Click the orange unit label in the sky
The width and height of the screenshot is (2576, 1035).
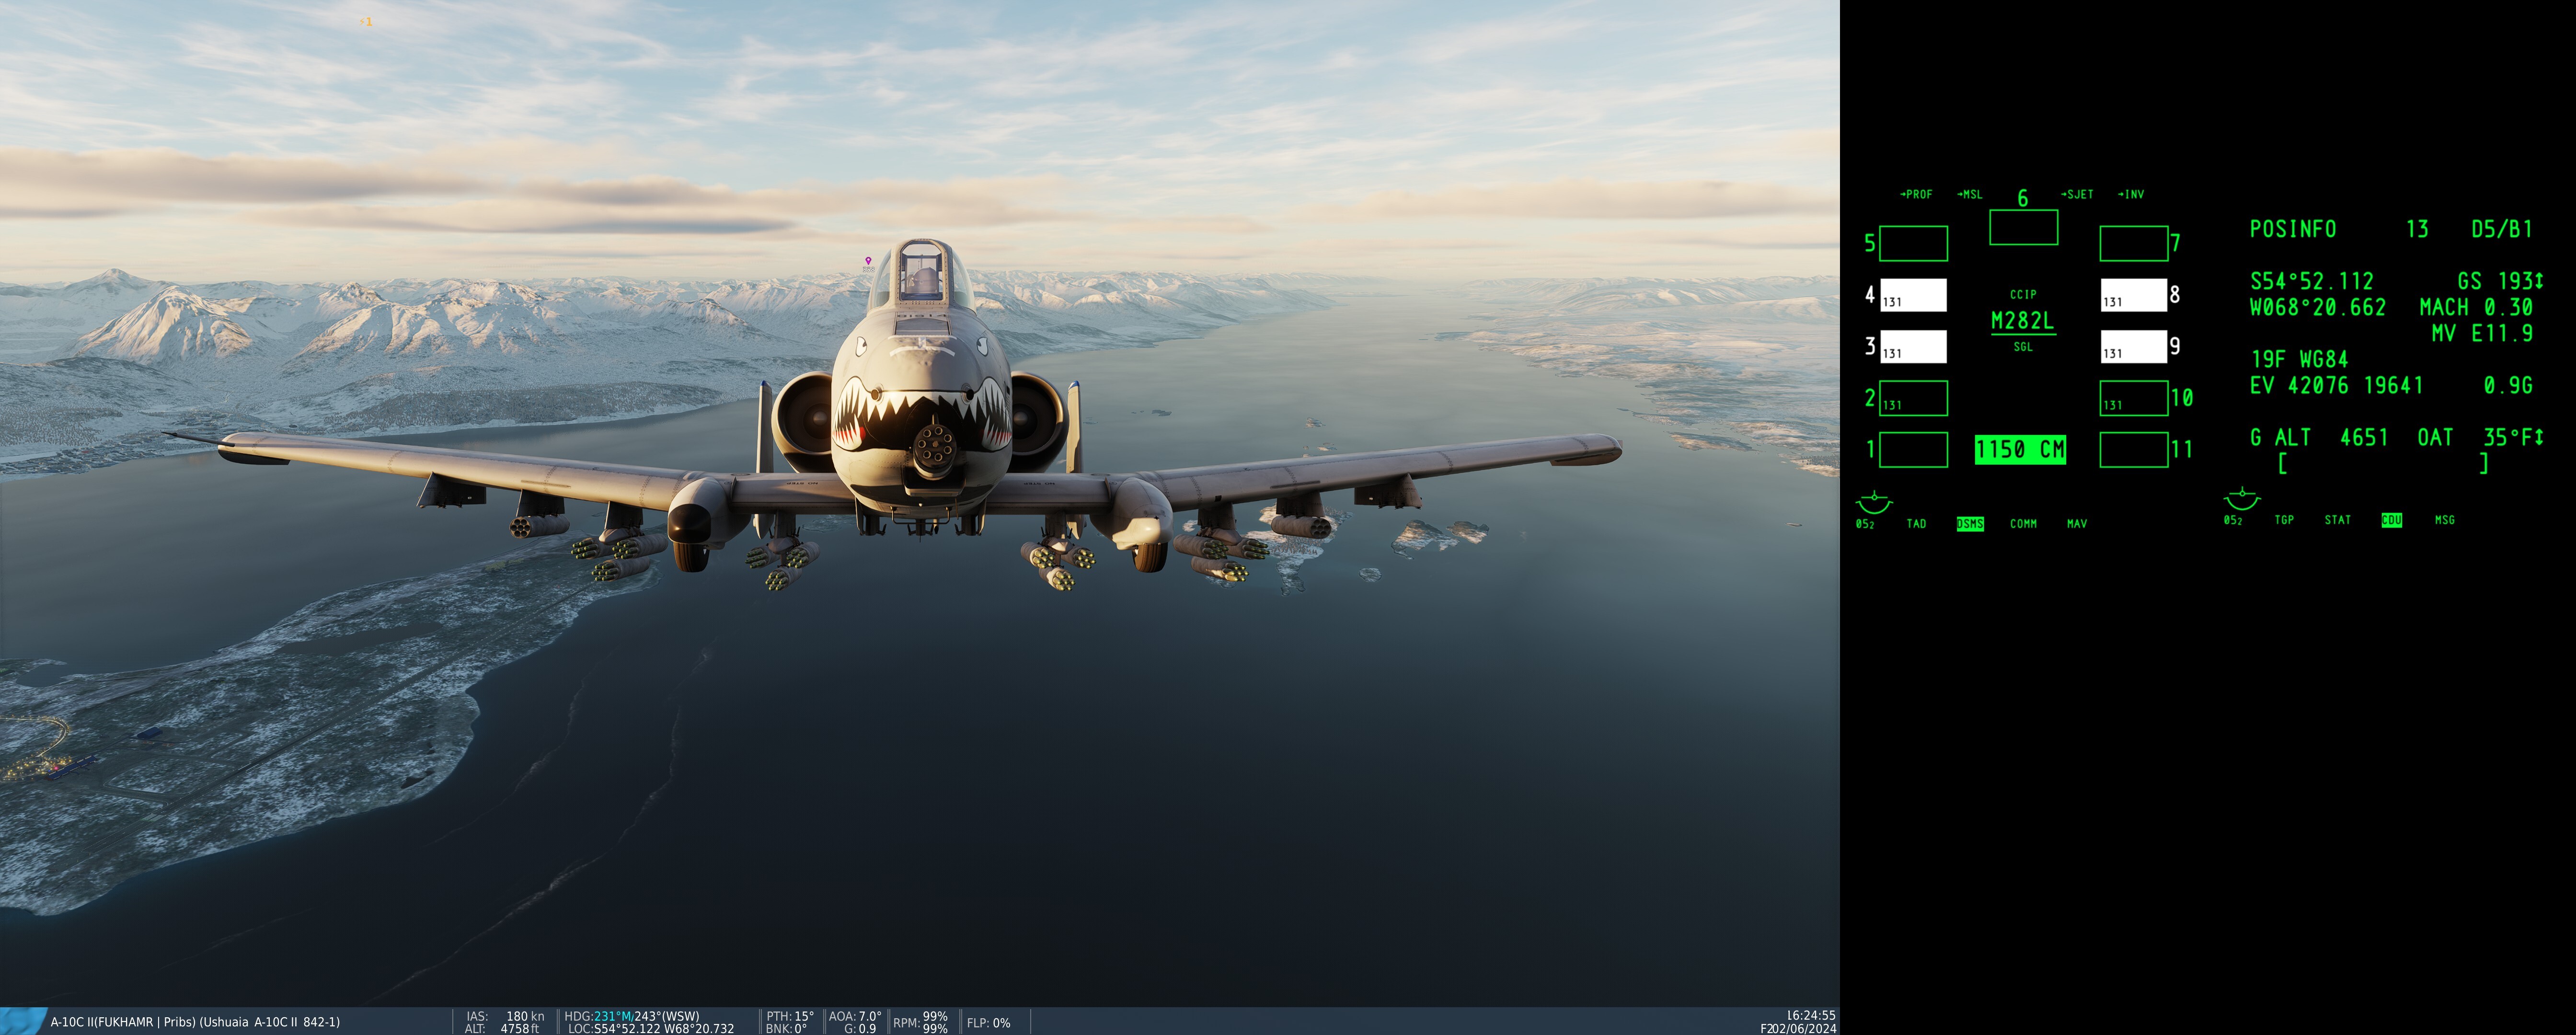point(366,21)
